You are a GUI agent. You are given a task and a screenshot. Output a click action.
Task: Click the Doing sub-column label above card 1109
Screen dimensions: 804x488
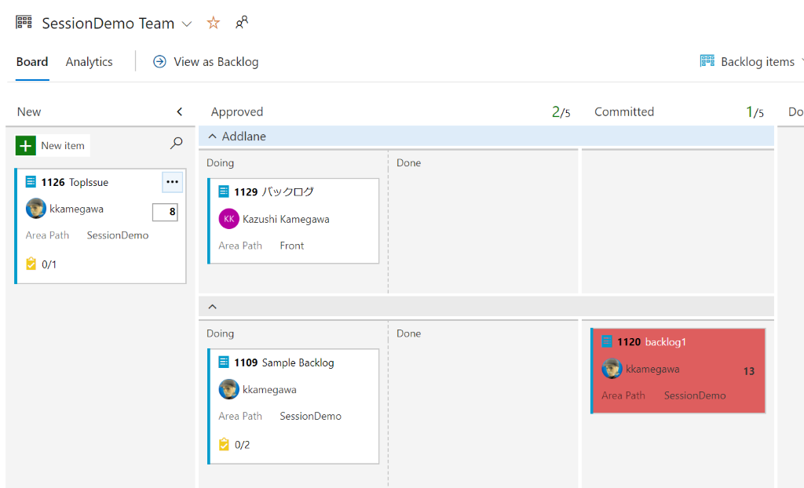pyautogui.click(x=220, y=333)
